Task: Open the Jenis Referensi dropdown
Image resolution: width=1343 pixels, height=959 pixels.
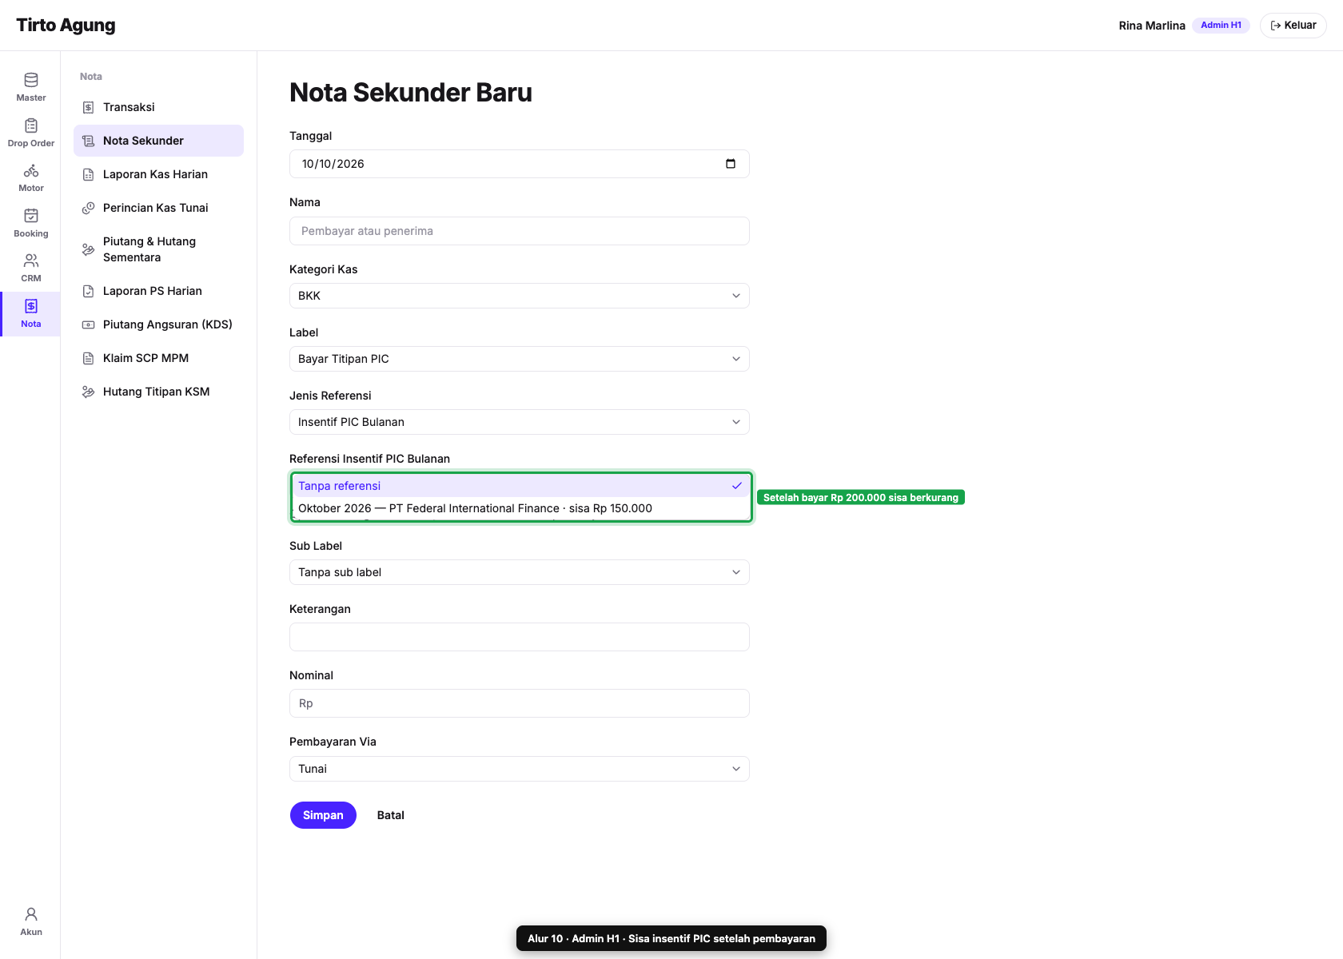Action: (x=519, y=422)
